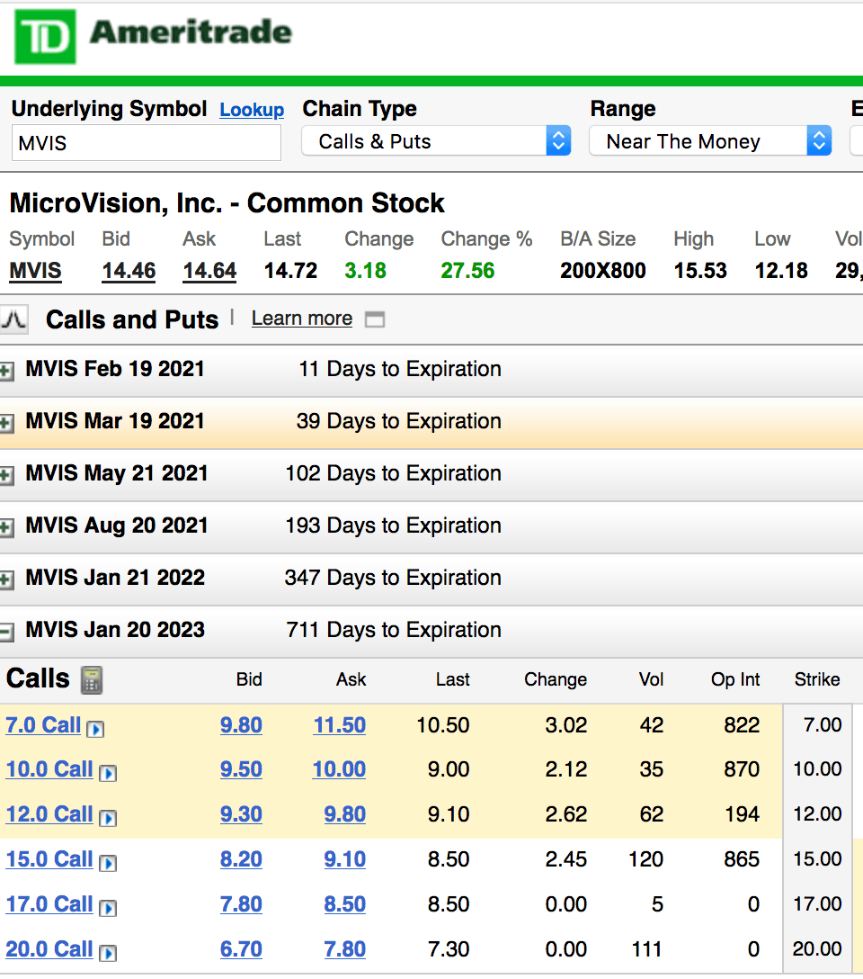Expand the MVIS Mar 19 2021 expiration
Viewport: 863px width, 979px height.
point(7,423)
